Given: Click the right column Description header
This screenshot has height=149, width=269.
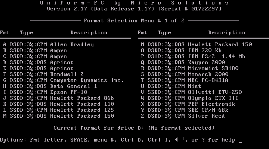Looking at the screenshot, I should (227, 32).
